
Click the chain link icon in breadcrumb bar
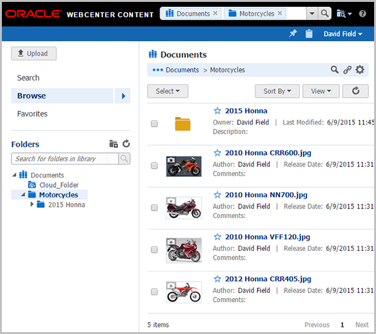point(347,70)
